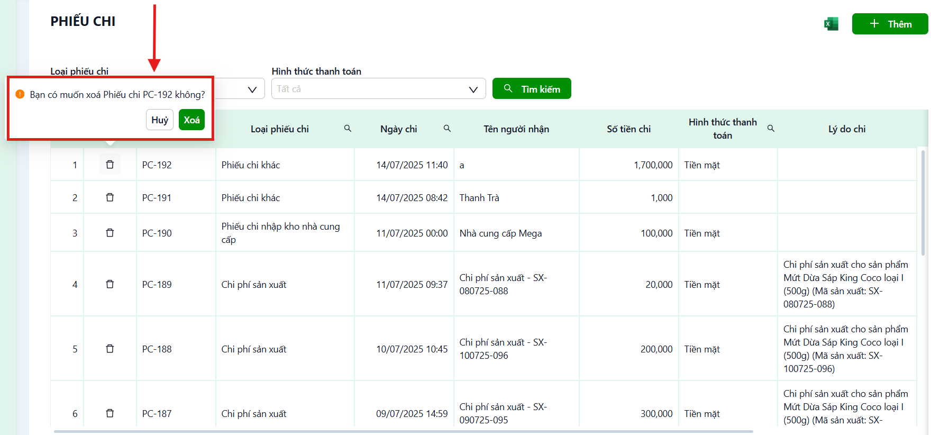Click recipient Thanh Trà cell
Image resolution: width=931 pixels, height=435 pixels.
tap(516, 197)
